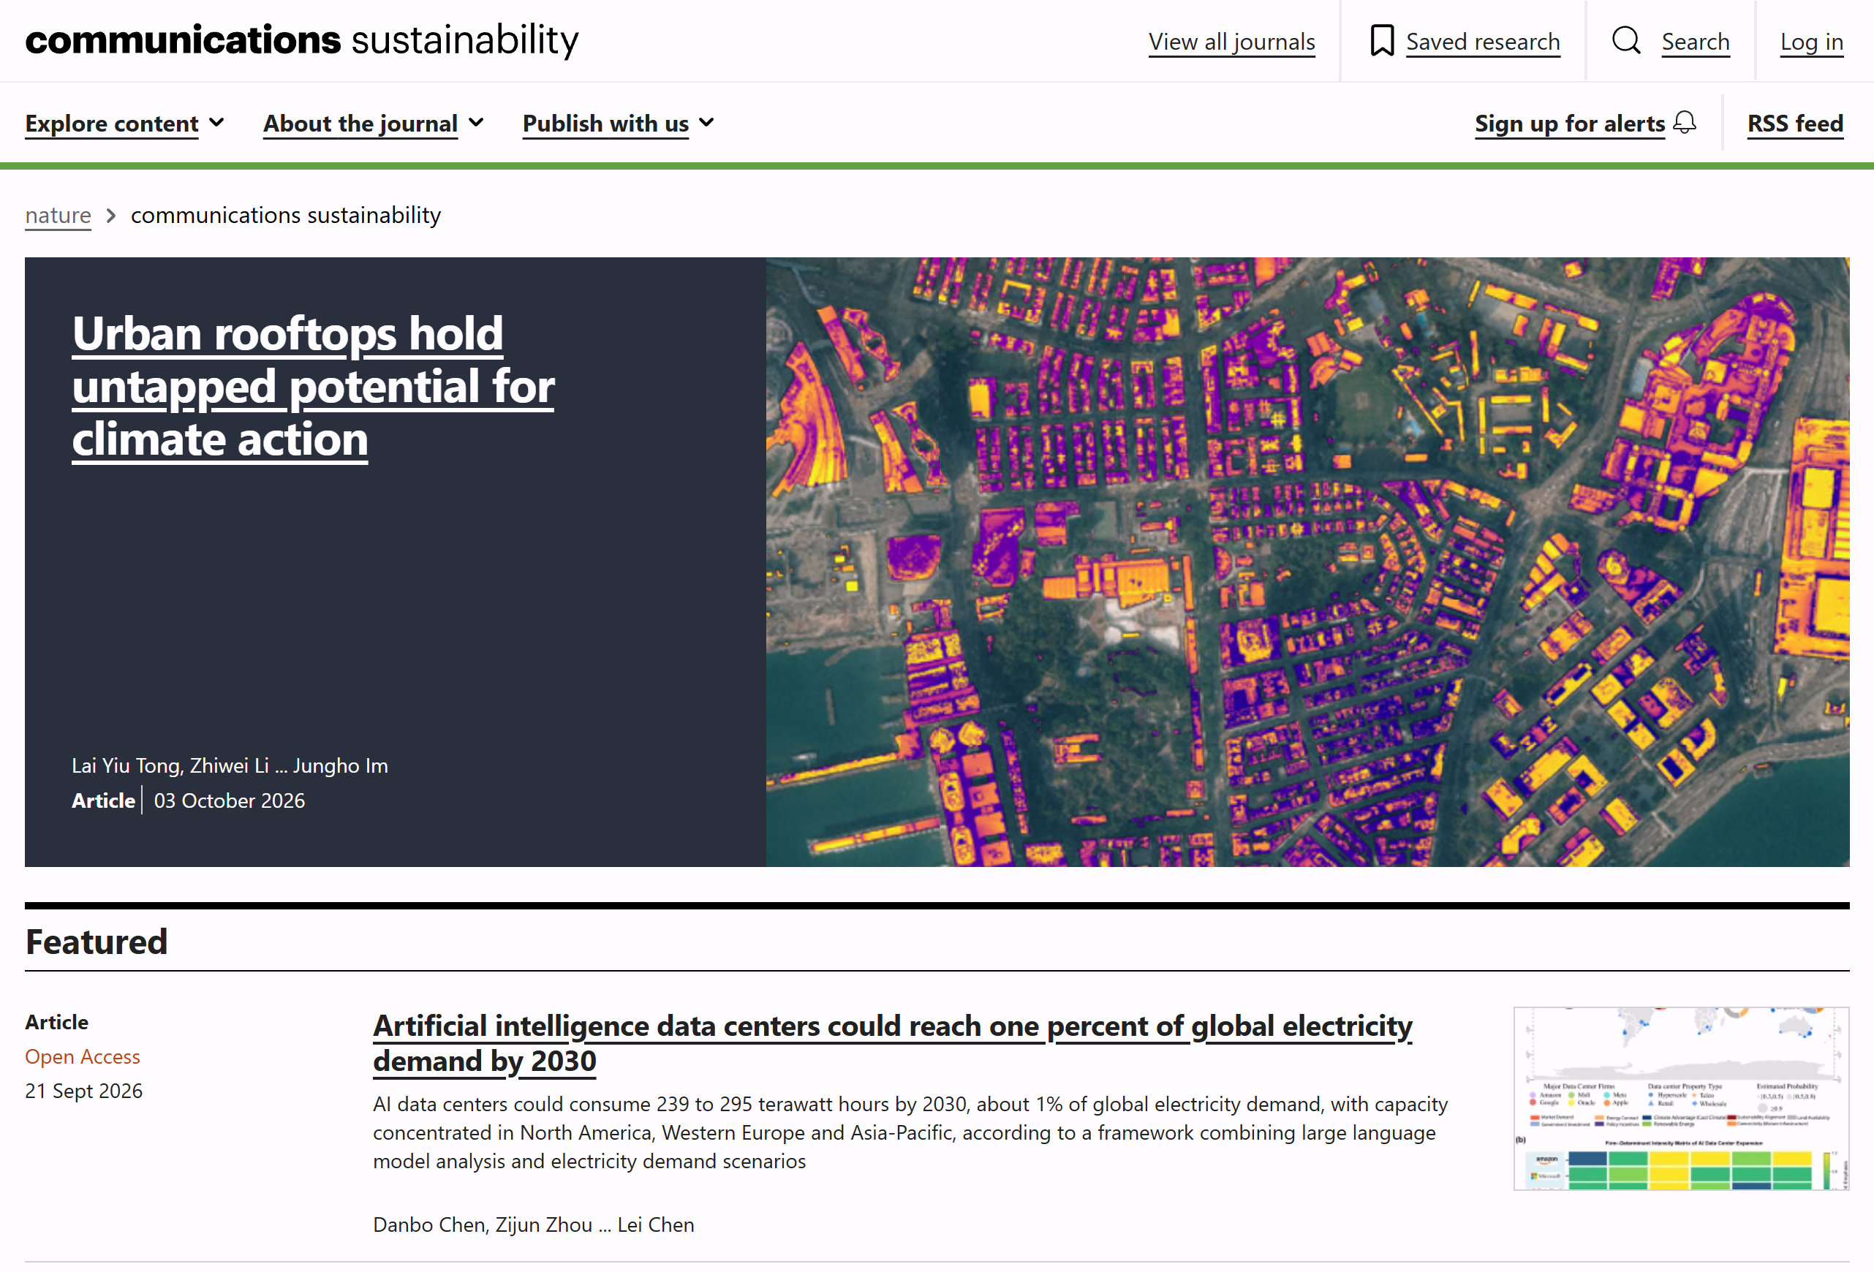The height and width of the screenshot is (1272, 1874).
Task: Click the bookmark icon beside Saved research
Action: point(1381,40)
